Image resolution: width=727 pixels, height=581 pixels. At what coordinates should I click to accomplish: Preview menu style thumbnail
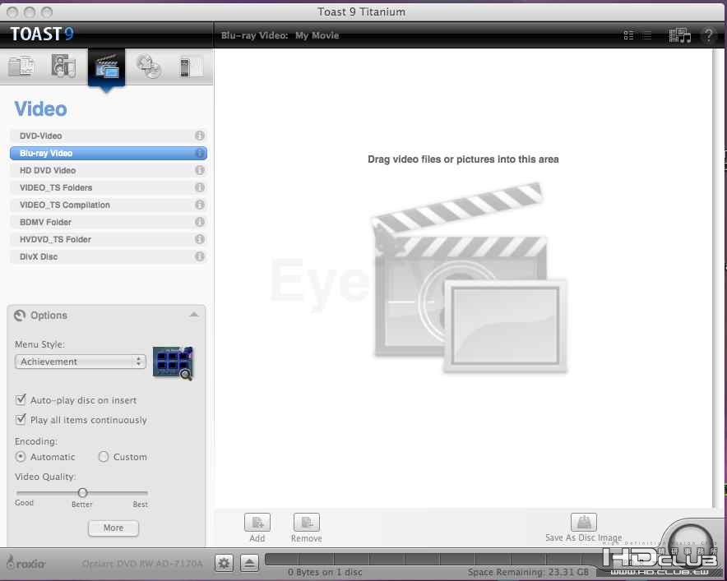(173, 362)
